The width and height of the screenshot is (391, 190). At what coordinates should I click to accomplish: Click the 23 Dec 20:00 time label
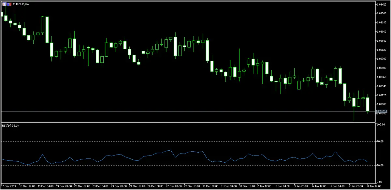(x=118, y=186)
